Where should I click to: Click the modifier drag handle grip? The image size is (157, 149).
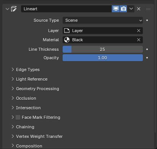[x=148, y=9]
